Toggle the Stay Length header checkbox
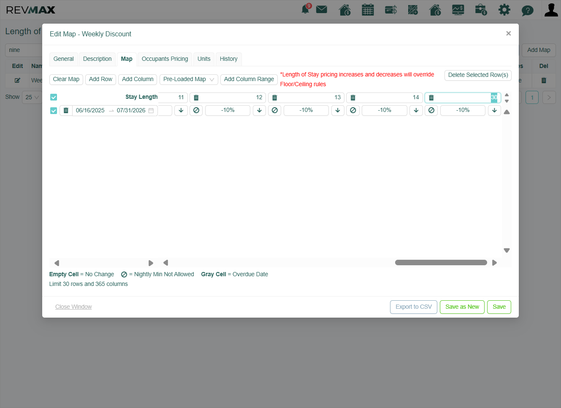Image resolution: width=561 pixels, height=408 pixels. tap(54, 97)
